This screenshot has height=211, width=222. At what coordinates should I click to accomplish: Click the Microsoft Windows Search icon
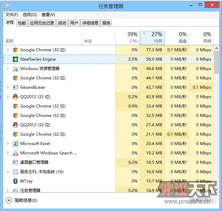(15, 153)
